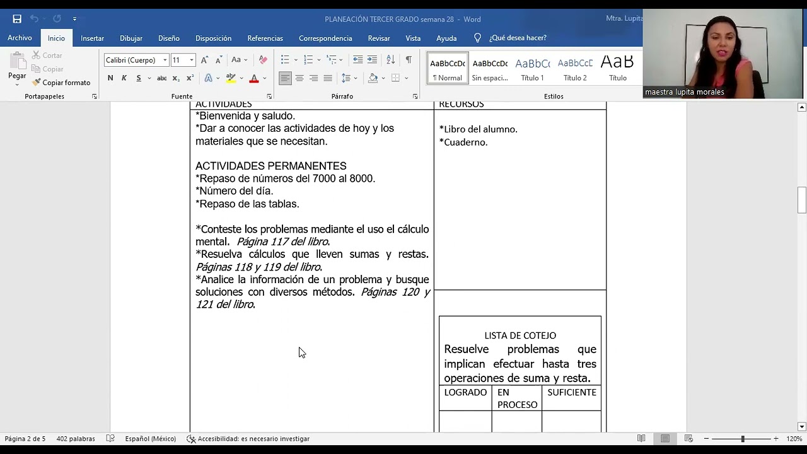Toggle bold (N) formatting
Viewport: 807px width, 454px height.
point(110,78)
